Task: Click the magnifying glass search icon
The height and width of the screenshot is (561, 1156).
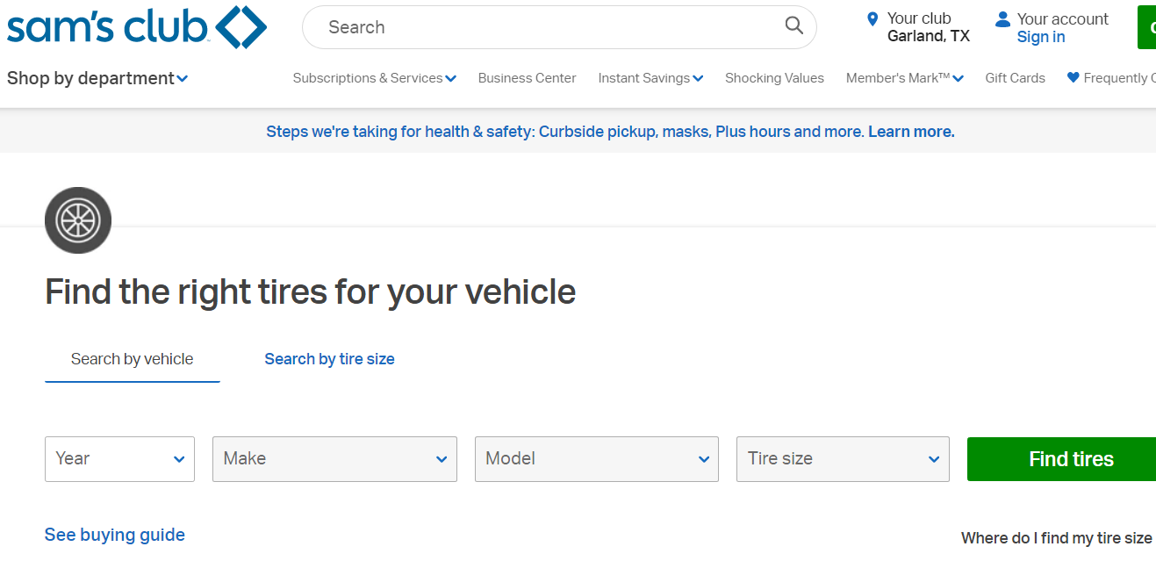Action: coord(793,26)
